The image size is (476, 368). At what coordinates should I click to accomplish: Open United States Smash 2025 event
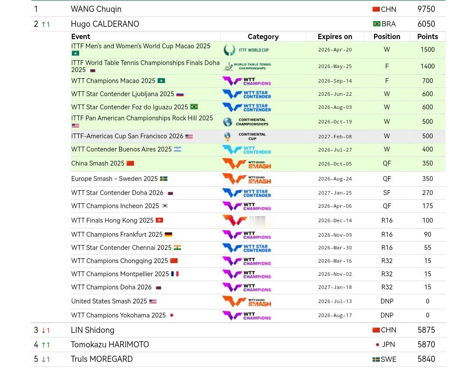point(109,301)
